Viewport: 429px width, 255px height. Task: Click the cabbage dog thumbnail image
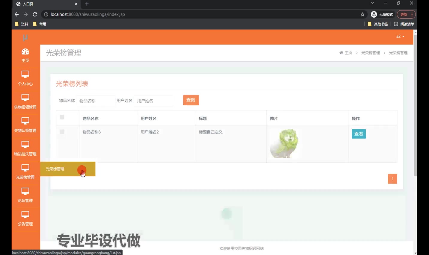pyautogui.click(x=284, y=144)
